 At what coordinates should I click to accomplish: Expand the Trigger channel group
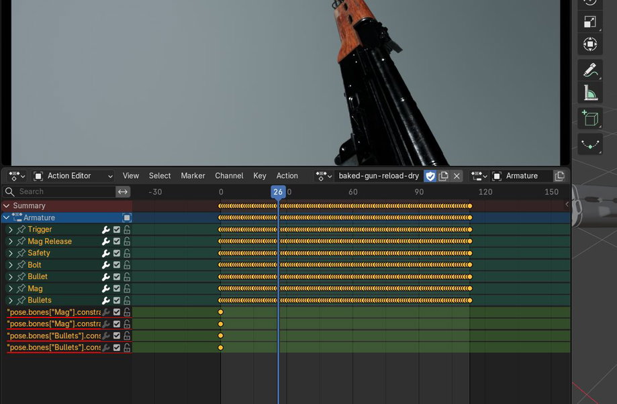[x=11, y=230]
